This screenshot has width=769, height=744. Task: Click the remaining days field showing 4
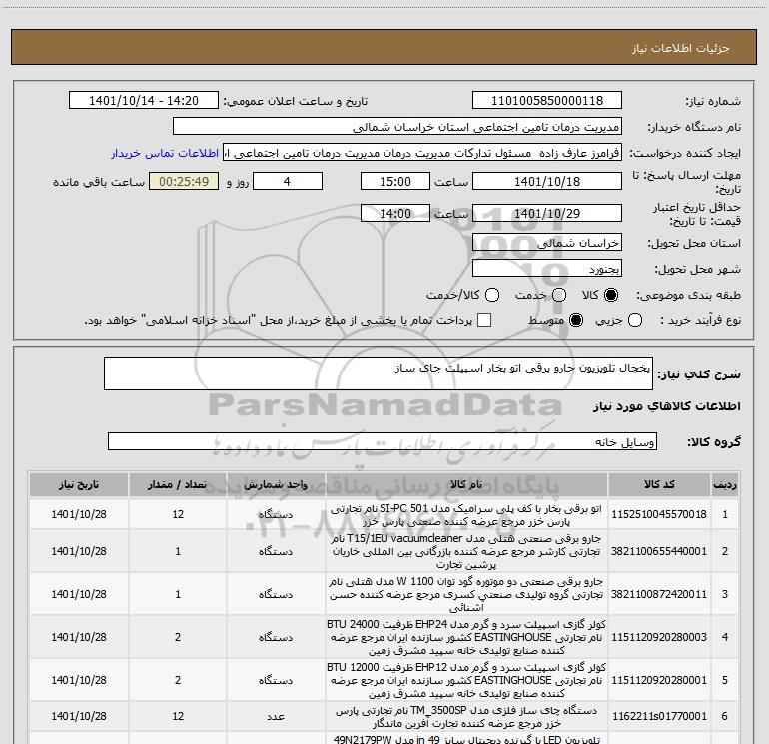point(287,182)
